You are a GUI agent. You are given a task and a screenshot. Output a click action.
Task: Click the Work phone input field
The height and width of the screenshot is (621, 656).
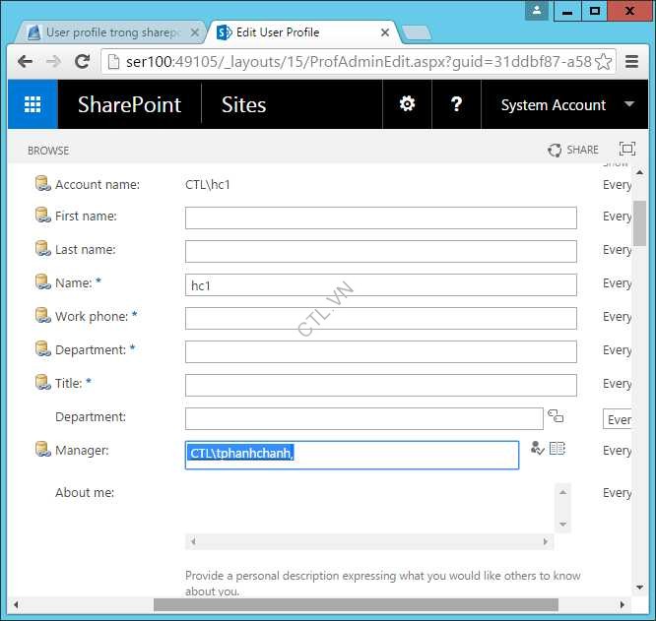coord(381,318)
